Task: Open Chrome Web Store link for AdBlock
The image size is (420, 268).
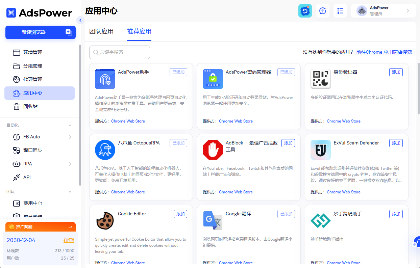Action: pos(236,192)
